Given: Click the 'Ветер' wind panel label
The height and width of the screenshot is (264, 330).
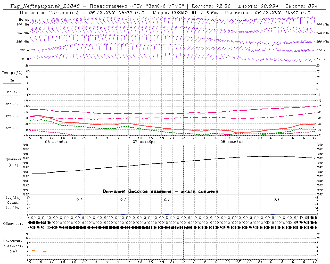Looking at the screenshot, I should click(x=24, y=20).
